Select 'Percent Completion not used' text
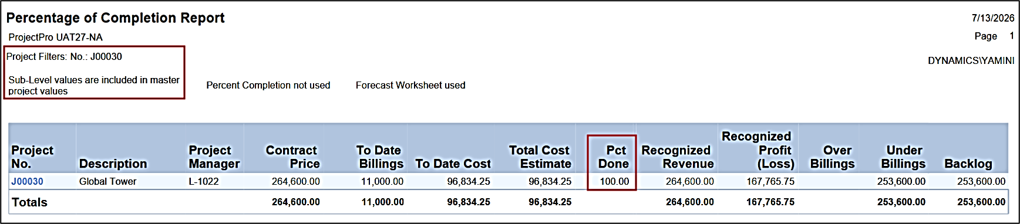1020x224 pixels. coord(268,86)
